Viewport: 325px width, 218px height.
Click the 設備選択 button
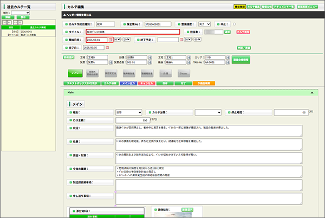[69, 57]
